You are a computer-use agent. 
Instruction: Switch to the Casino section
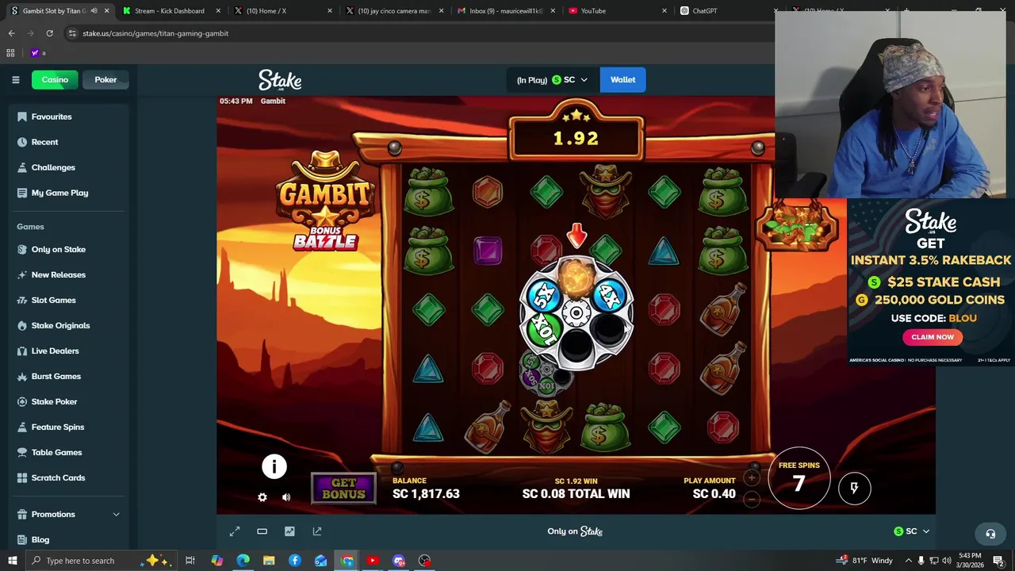pos(55,79)
